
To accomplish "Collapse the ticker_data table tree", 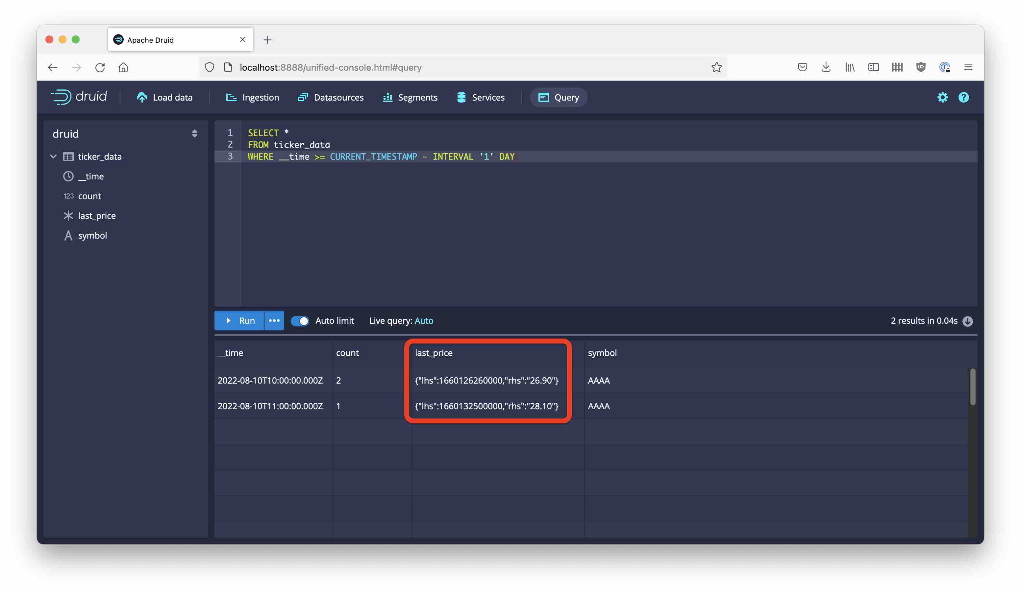I will 54,156.
